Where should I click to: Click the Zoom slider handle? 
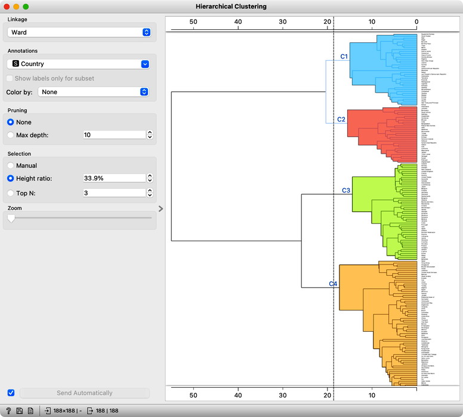point(11,218)
